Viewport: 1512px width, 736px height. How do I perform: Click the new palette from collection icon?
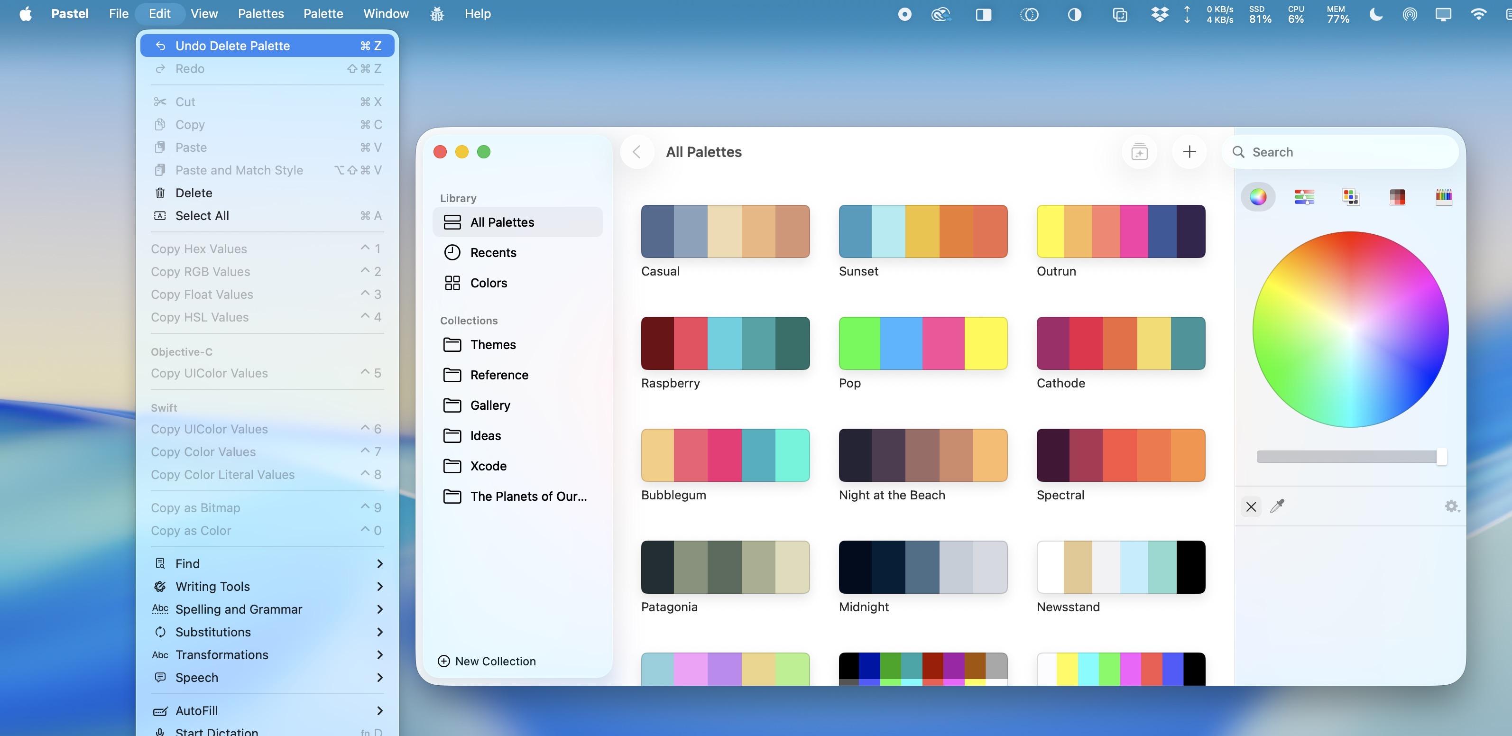click(x=1139, y=152)
